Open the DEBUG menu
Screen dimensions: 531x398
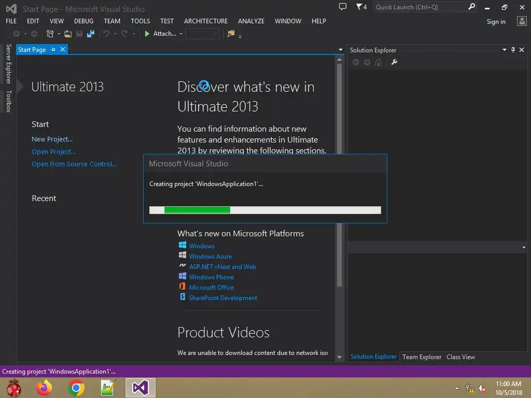click(x=83, y=21)
